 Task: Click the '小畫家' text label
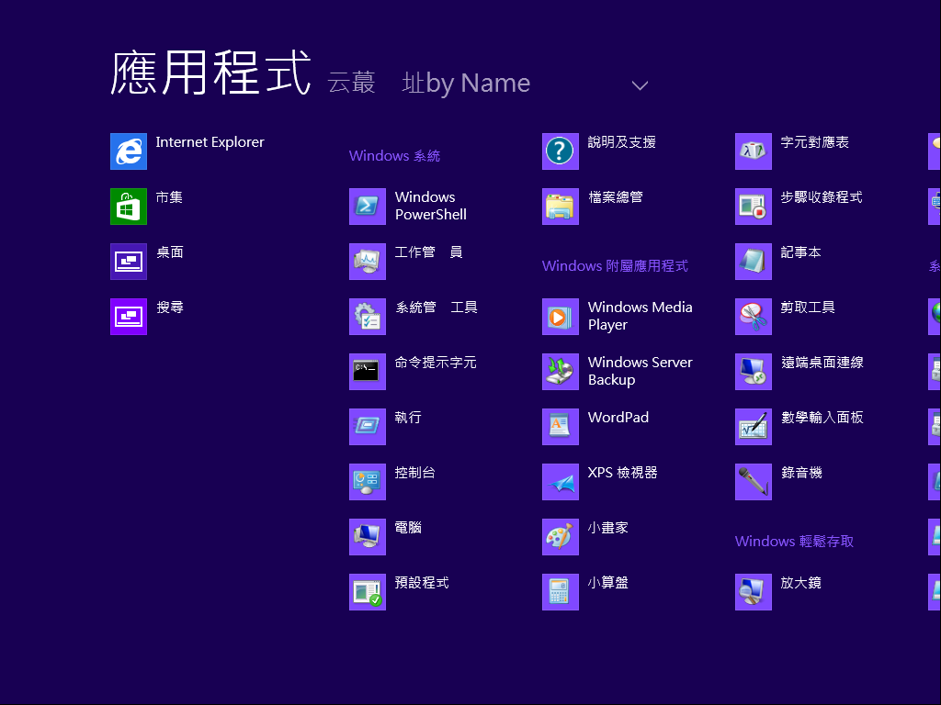click(608, 528)
